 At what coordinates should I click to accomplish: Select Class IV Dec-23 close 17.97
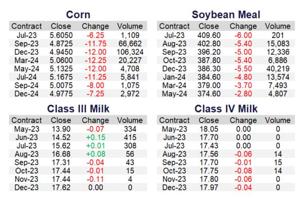tap(209, 188)
